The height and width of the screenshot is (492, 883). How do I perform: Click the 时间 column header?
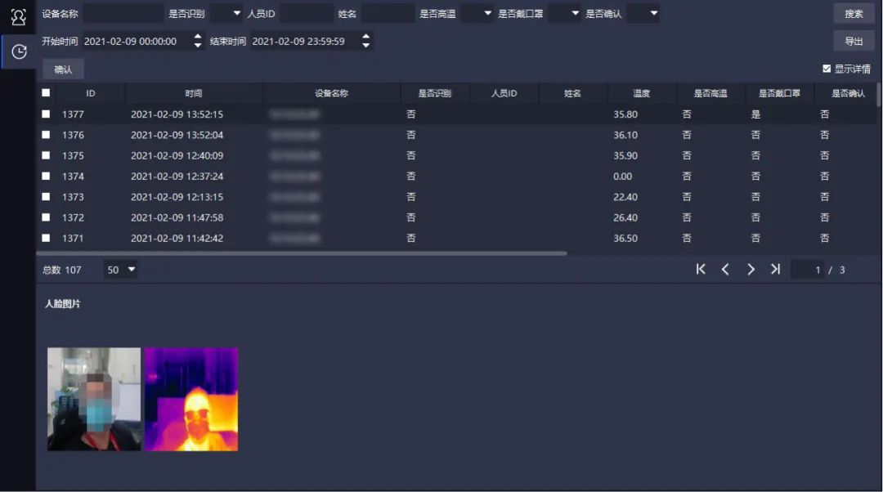click(194, 93)
